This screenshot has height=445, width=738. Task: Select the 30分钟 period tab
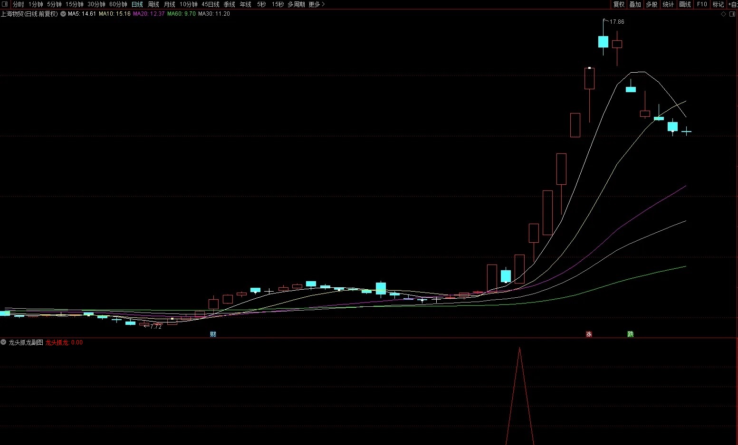coord(96,4)
